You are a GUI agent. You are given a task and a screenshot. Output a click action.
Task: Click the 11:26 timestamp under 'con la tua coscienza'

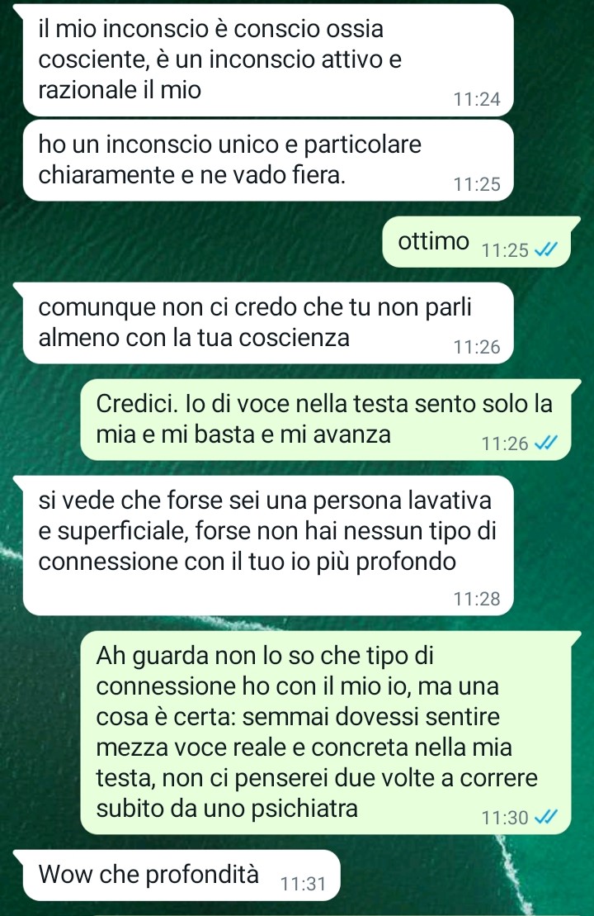point(477,347)
